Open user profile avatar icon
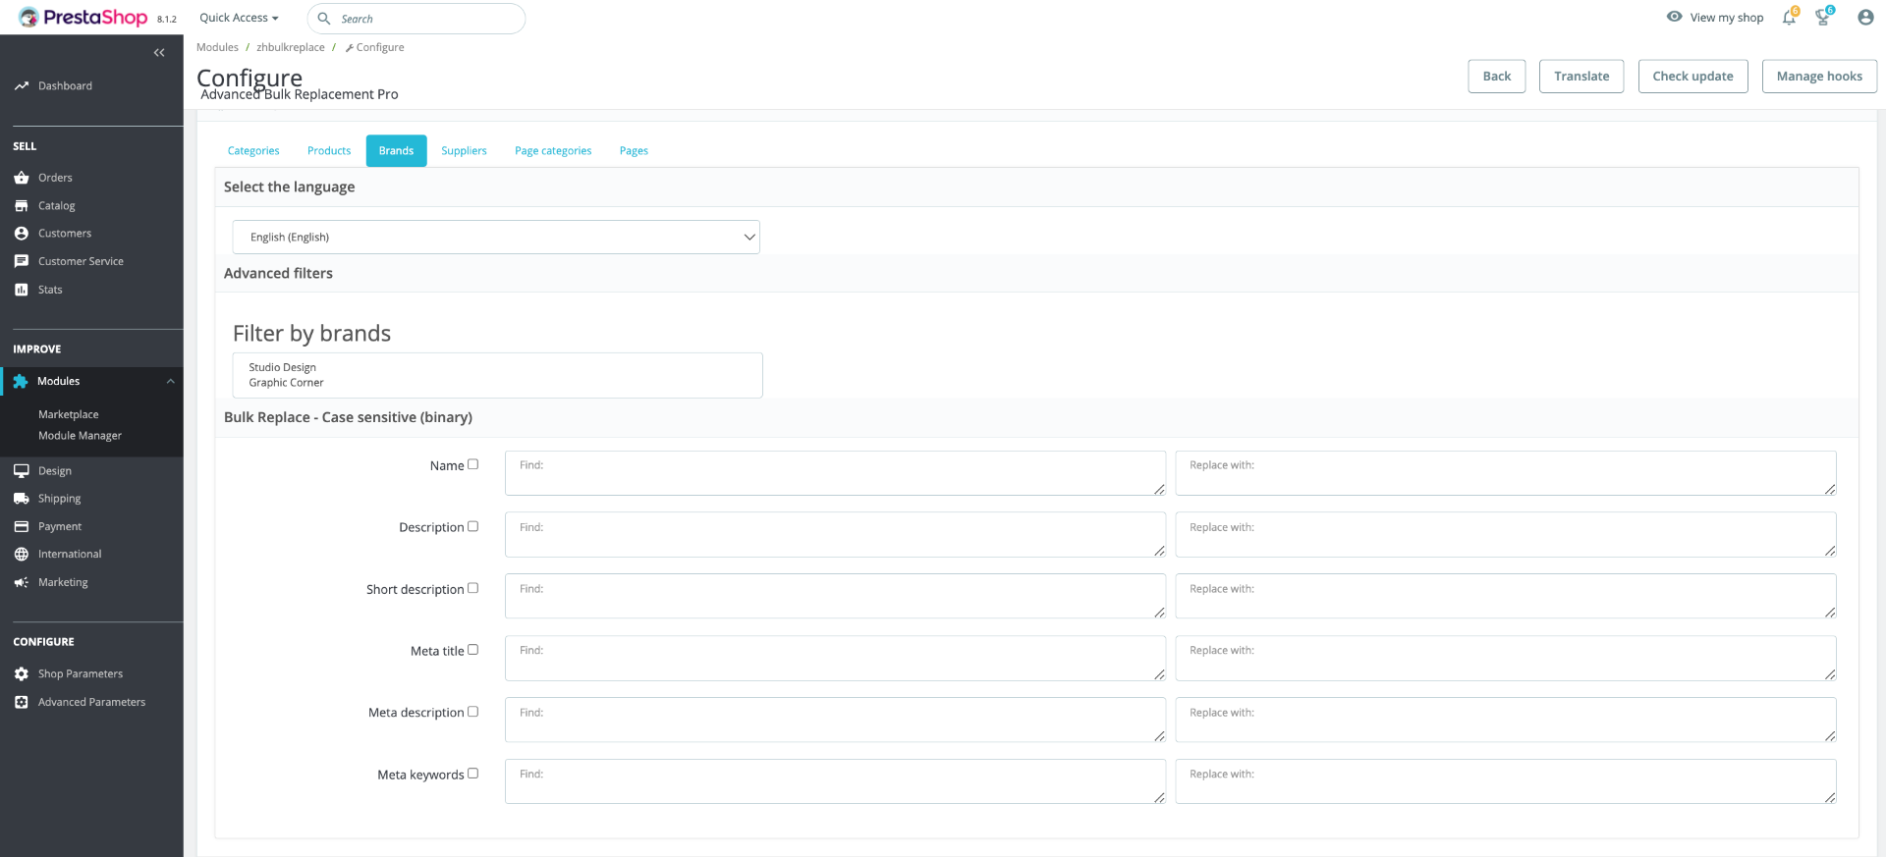This screenshot has height=857, width=1886. tap(1865, 18)
